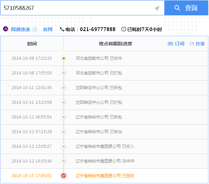Click the 分享 share link
This screenshot has width=209, height=184.
200,44
